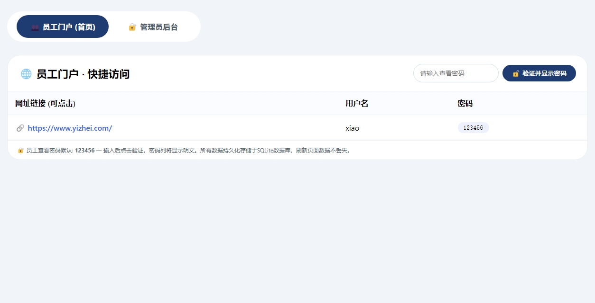Click the globe icon beside 员工门户 · 快捷访问
Viewport: 595px width, 303px height.
tap(26, 74)
